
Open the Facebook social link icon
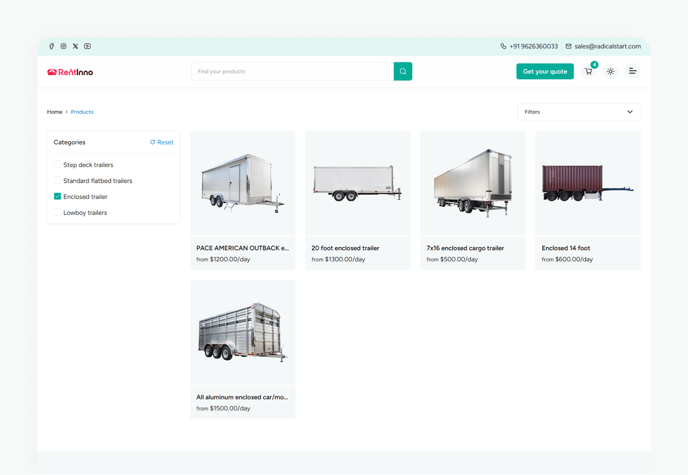52,46
